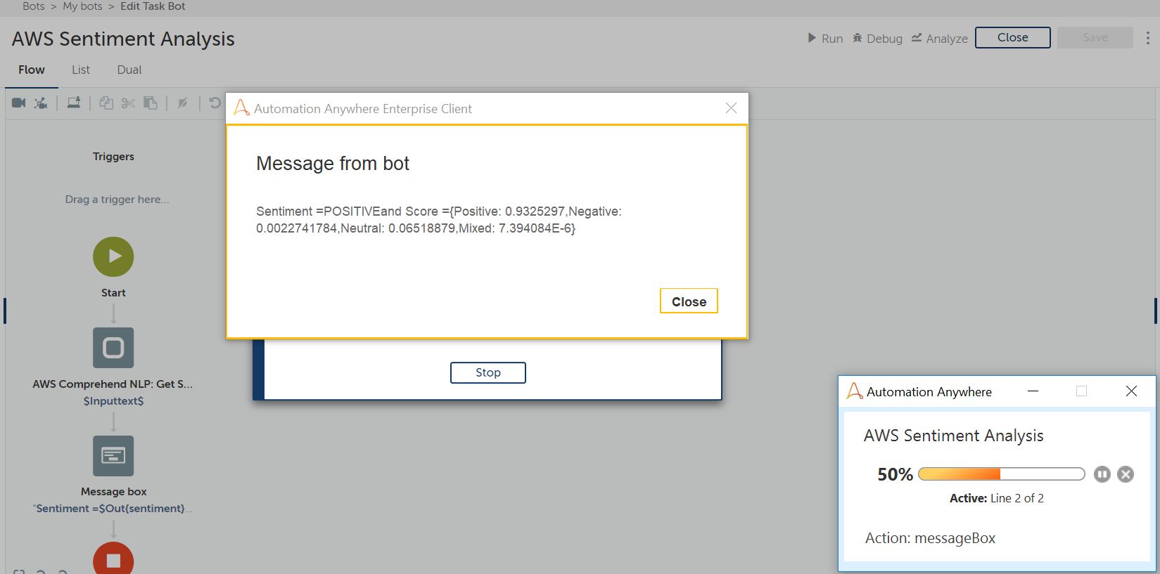Viewport: 1160px width, 574px height.
Task: Click the Stop button below the message dialog
Action: point(488,373)
